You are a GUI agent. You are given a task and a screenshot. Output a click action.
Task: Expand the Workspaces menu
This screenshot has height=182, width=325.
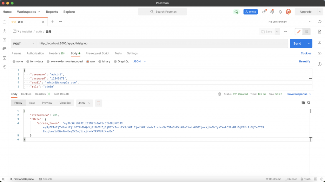pyautogui.click(x=28, y=12)
